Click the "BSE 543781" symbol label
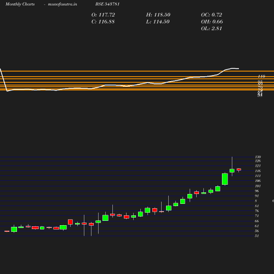 [107, 4]
